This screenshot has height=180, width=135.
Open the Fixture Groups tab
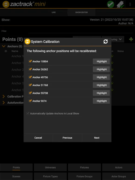(x=85, y=176)
